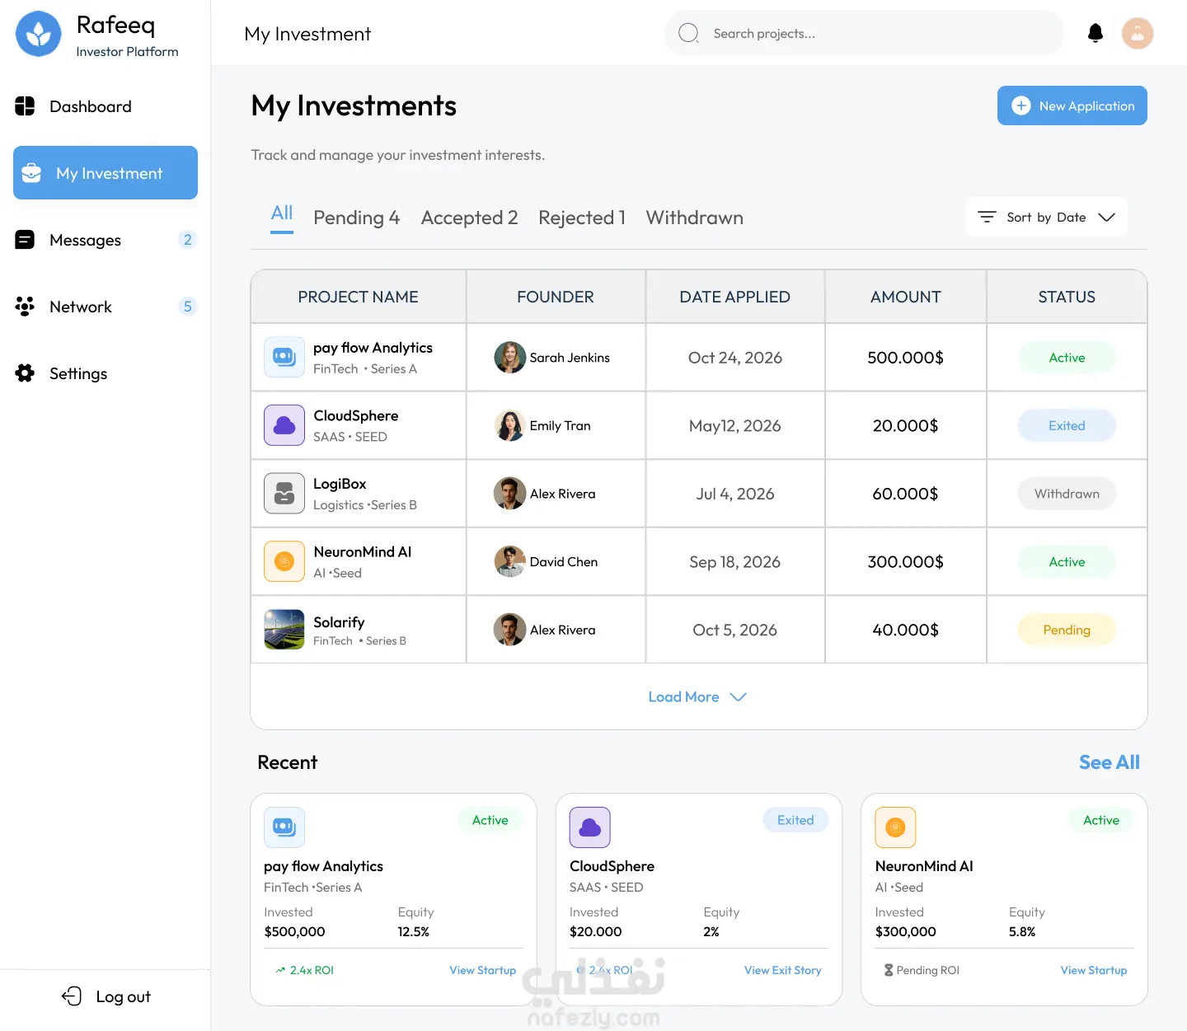Open the Sort by Date dropdown

click(1046, 217)
